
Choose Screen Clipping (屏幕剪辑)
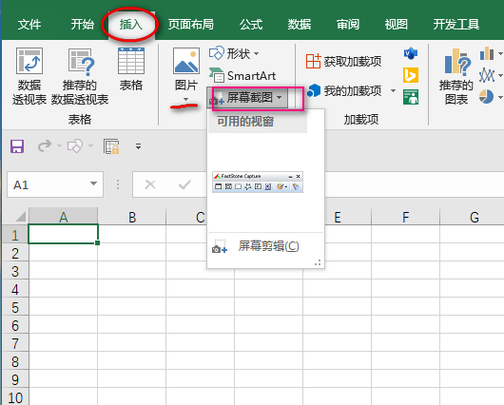tap(265, 246)
